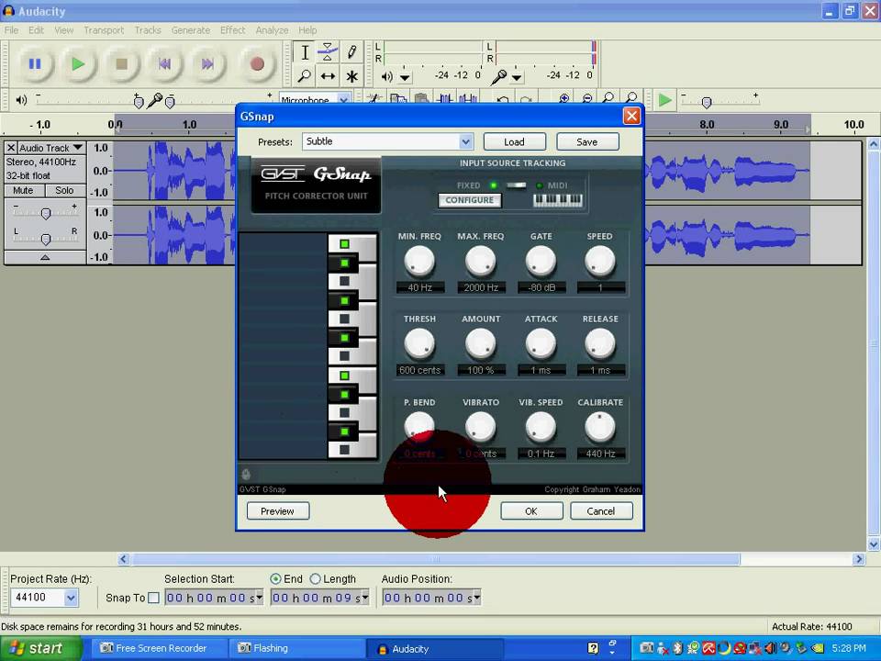The image size is (881, 661).
Task: Open the Tracks menu
Action: coord(148,30)
